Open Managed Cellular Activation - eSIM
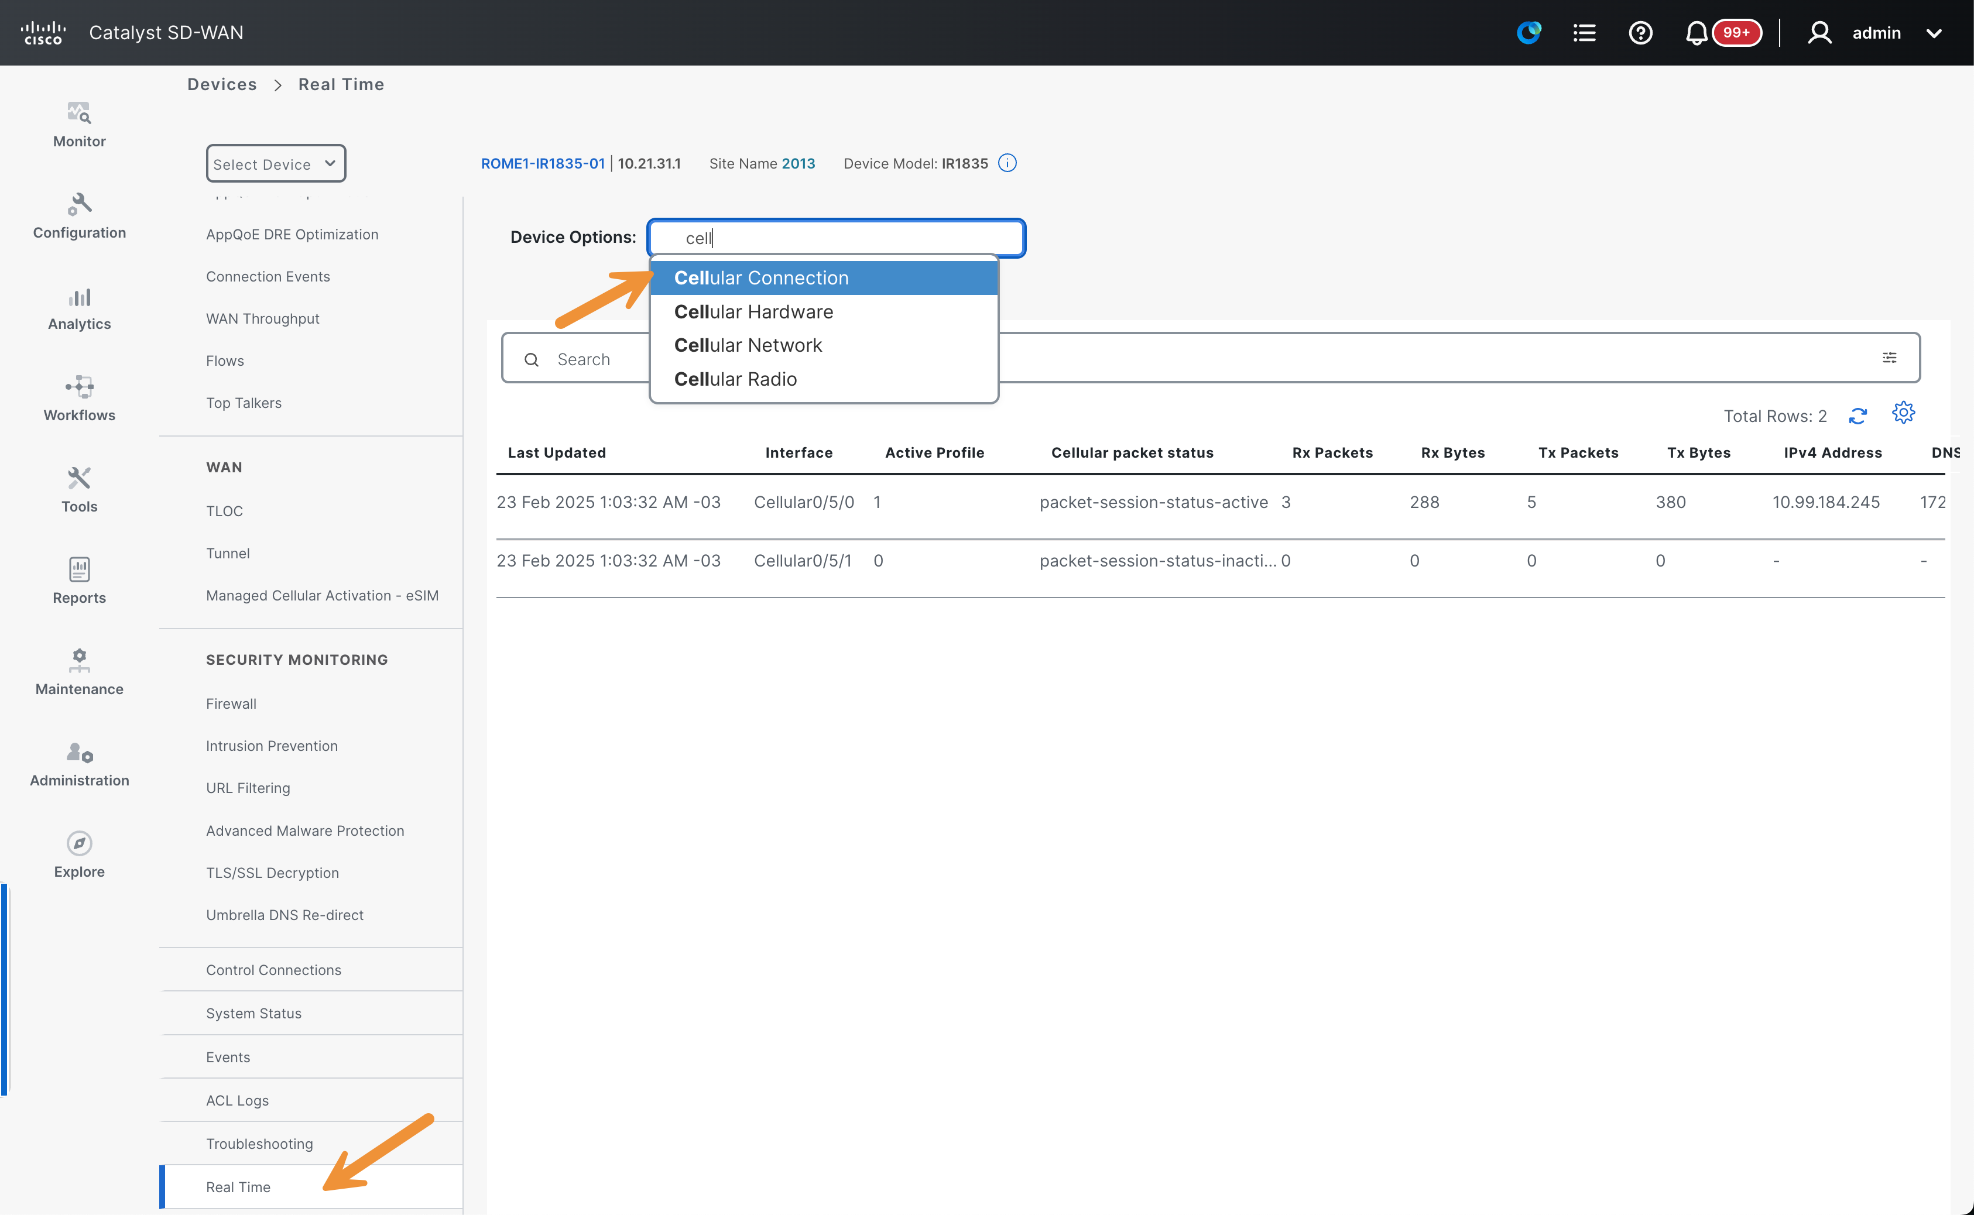This screenshot has width=1974, height=1215. click(x=321, y=595)
